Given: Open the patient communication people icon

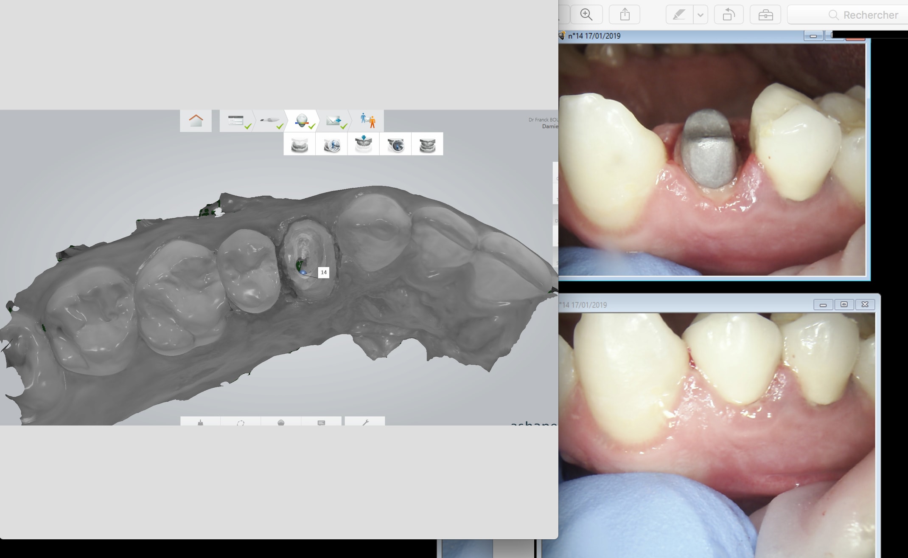Looking at the screenshot, I should (x=367, y=121).
